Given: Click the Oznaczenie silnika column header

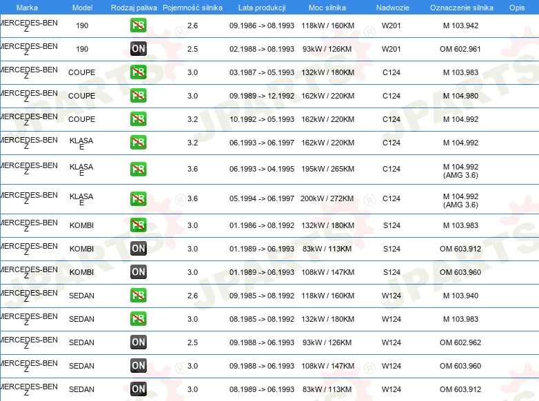Looking at the screenshot, I should point(461,8).
